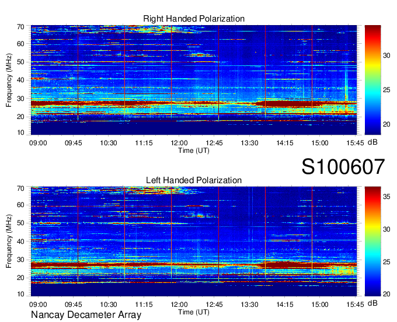
Task: Click the 70 MHz tick on Left Handed frequency axis
Action: [x=21, y=188]
